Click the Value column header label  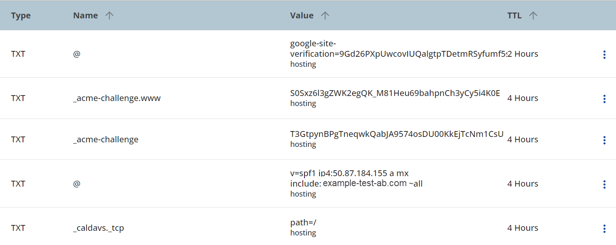tap(302, 16)
